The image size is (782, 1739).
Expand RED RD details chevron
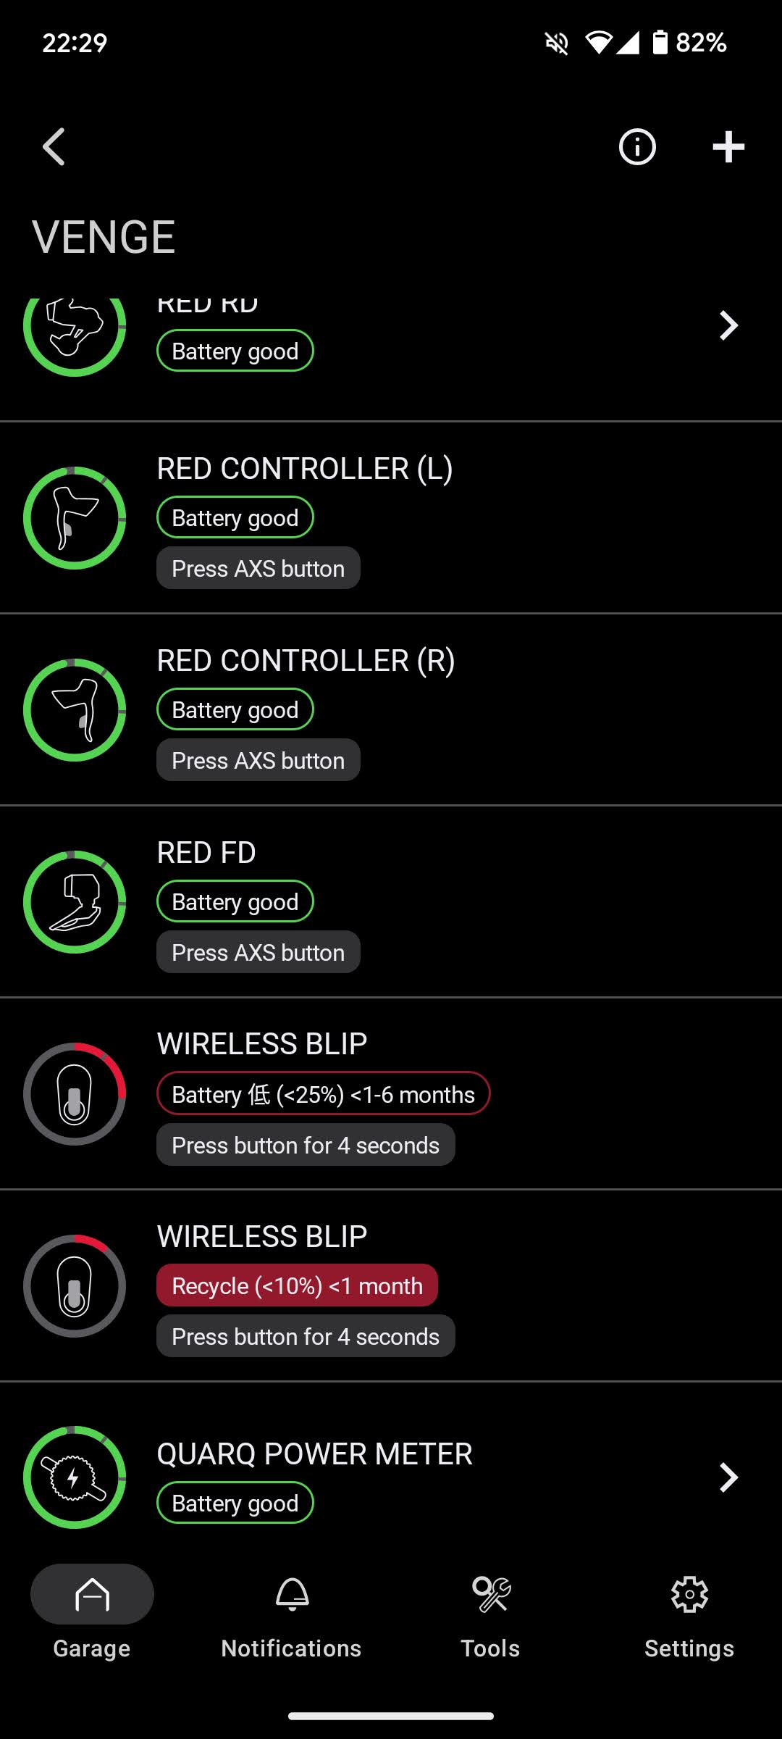[728, 325]
